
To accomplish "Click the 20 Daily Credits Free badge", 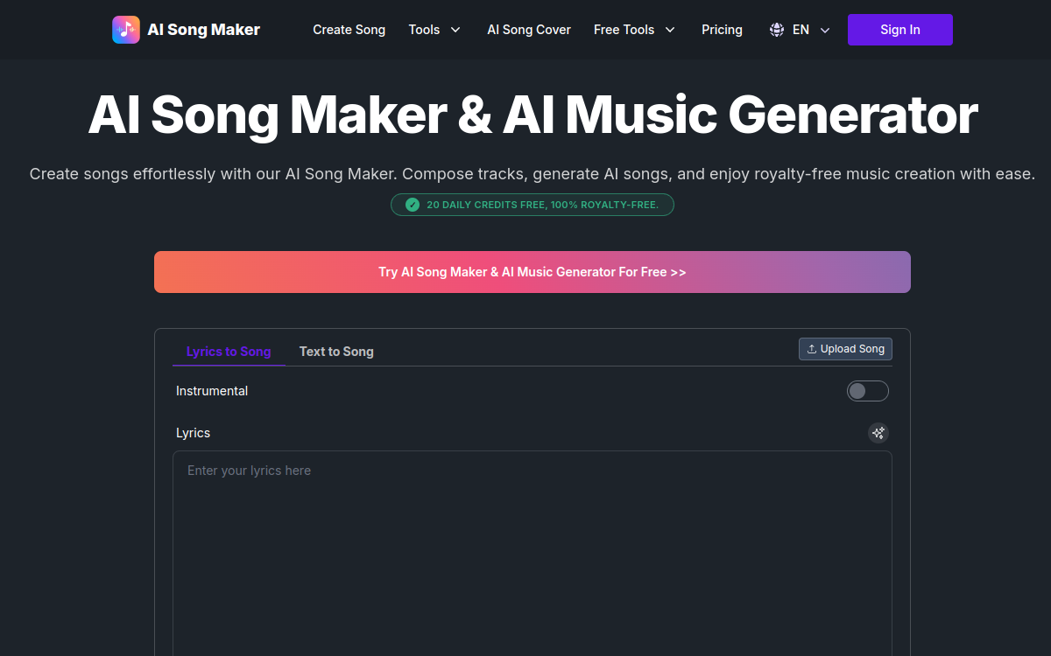I will pyautogui.click(x=533, y=205).
